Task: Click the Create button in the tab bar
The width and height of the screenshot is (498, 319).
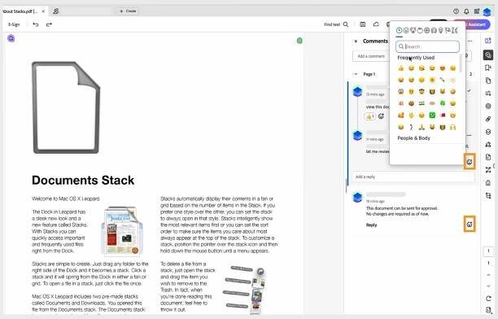Action: point(128,11)
